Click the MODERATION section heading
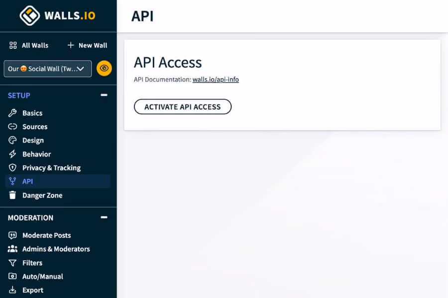Image resolution: width=448 pixels, height=298 pixels. pos(30,218)
